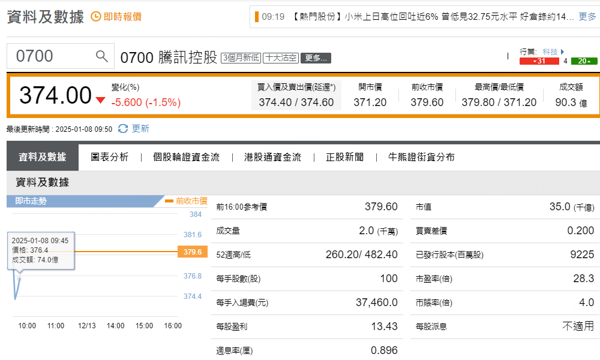Click the bid/ask value 374.40 / 374.60
The image size is (600, 360).
tap(296, 102)
